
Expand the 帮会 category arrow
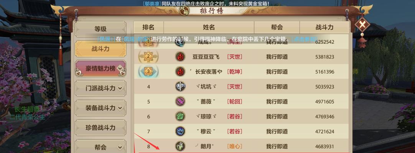coord(120,148)
